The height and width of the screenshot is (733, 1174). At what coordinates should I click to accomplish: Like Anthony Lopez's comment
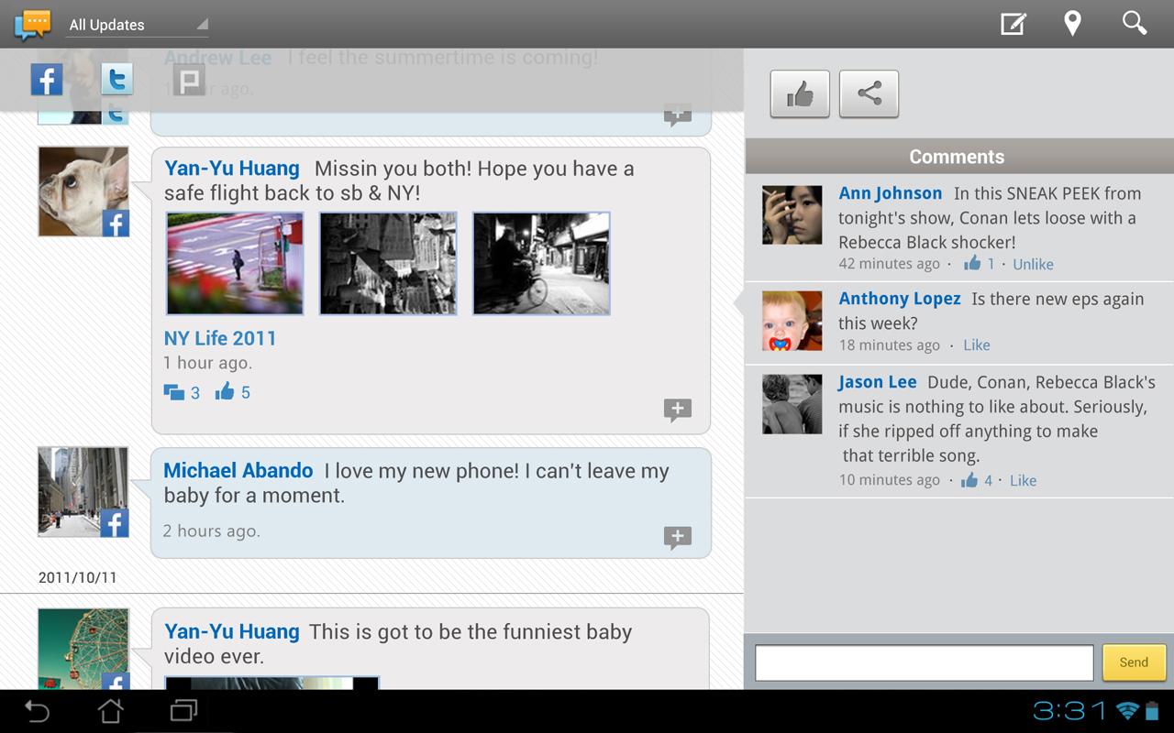point(976,345)
